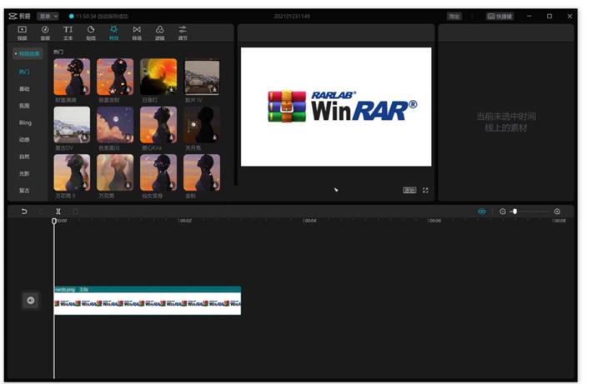Choose the dark 关月亮 silhouette effect thumbnail

click(202, 124)
